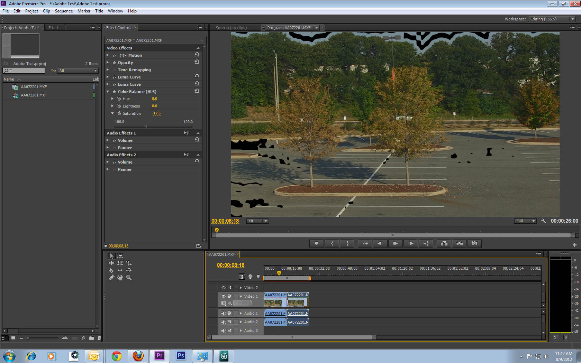Click Mark Out button
The image size is (581, 363).
(x=347, y=243)
